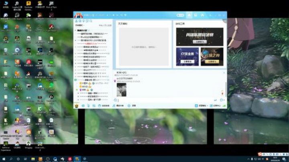The image size is (289, 162).
Task: Open the notification center icon
Action: click(284, 159)
